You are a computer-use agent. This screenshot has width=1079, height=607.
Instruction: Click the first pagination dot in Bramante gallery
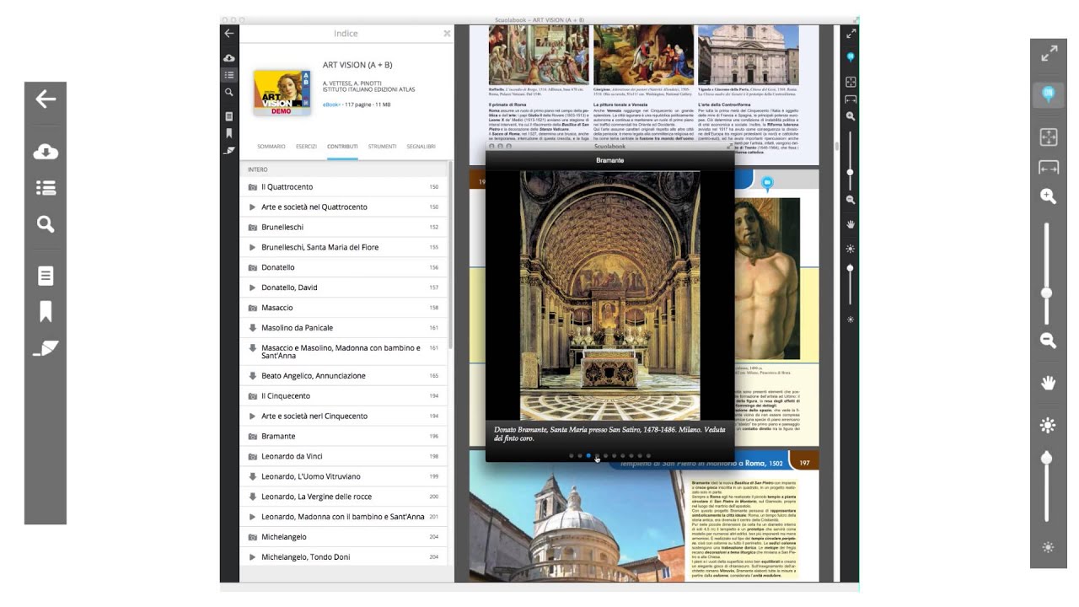pos(572,456)
